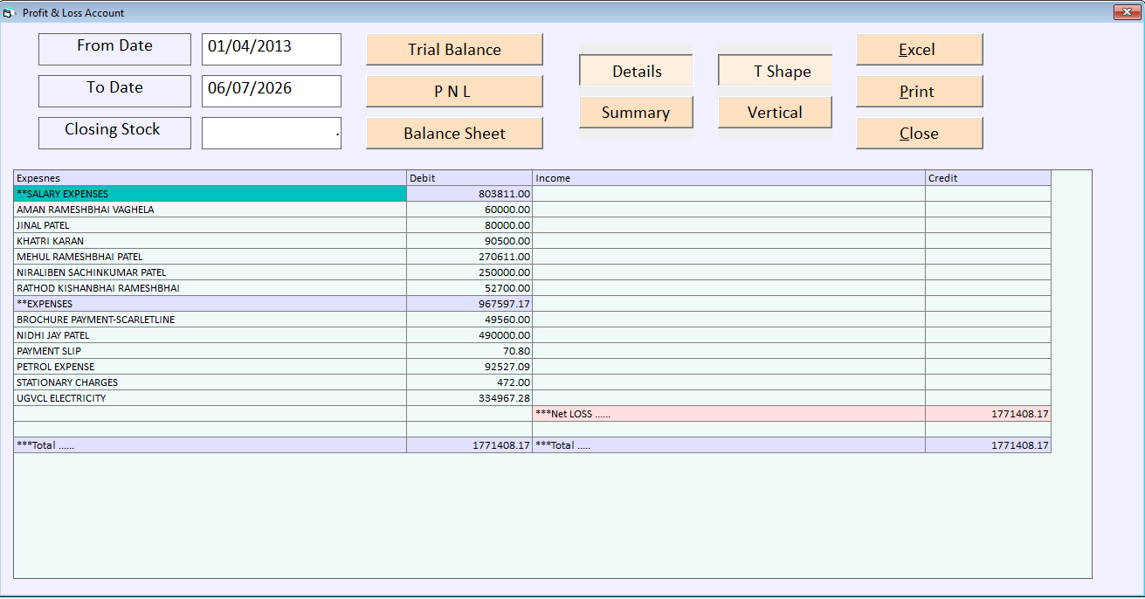
Task: Select the Vertical layout
Action: [775, 113]
